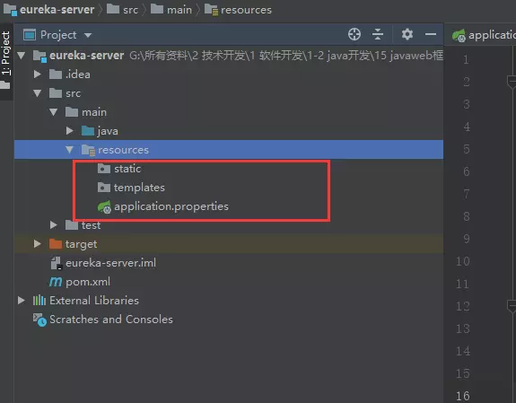
Task: Click line number 10 in editor gutter
Action: point(463,261)
